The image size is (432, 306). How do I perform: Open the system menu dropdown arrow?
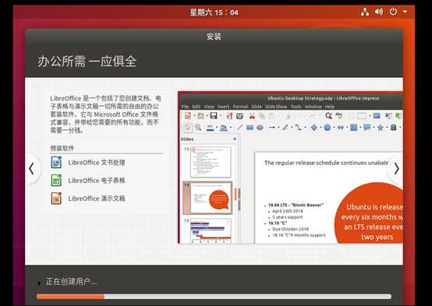[405, 12]
